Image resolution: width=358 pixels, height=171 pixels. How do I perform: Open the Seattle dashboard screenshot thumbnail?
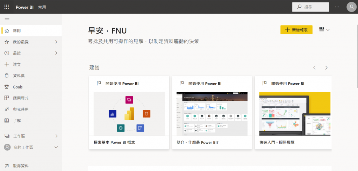(x=212, y=114)
